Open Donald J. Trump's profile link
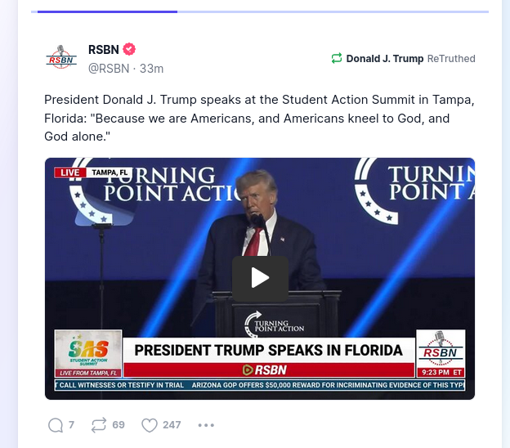 point(385,59)
